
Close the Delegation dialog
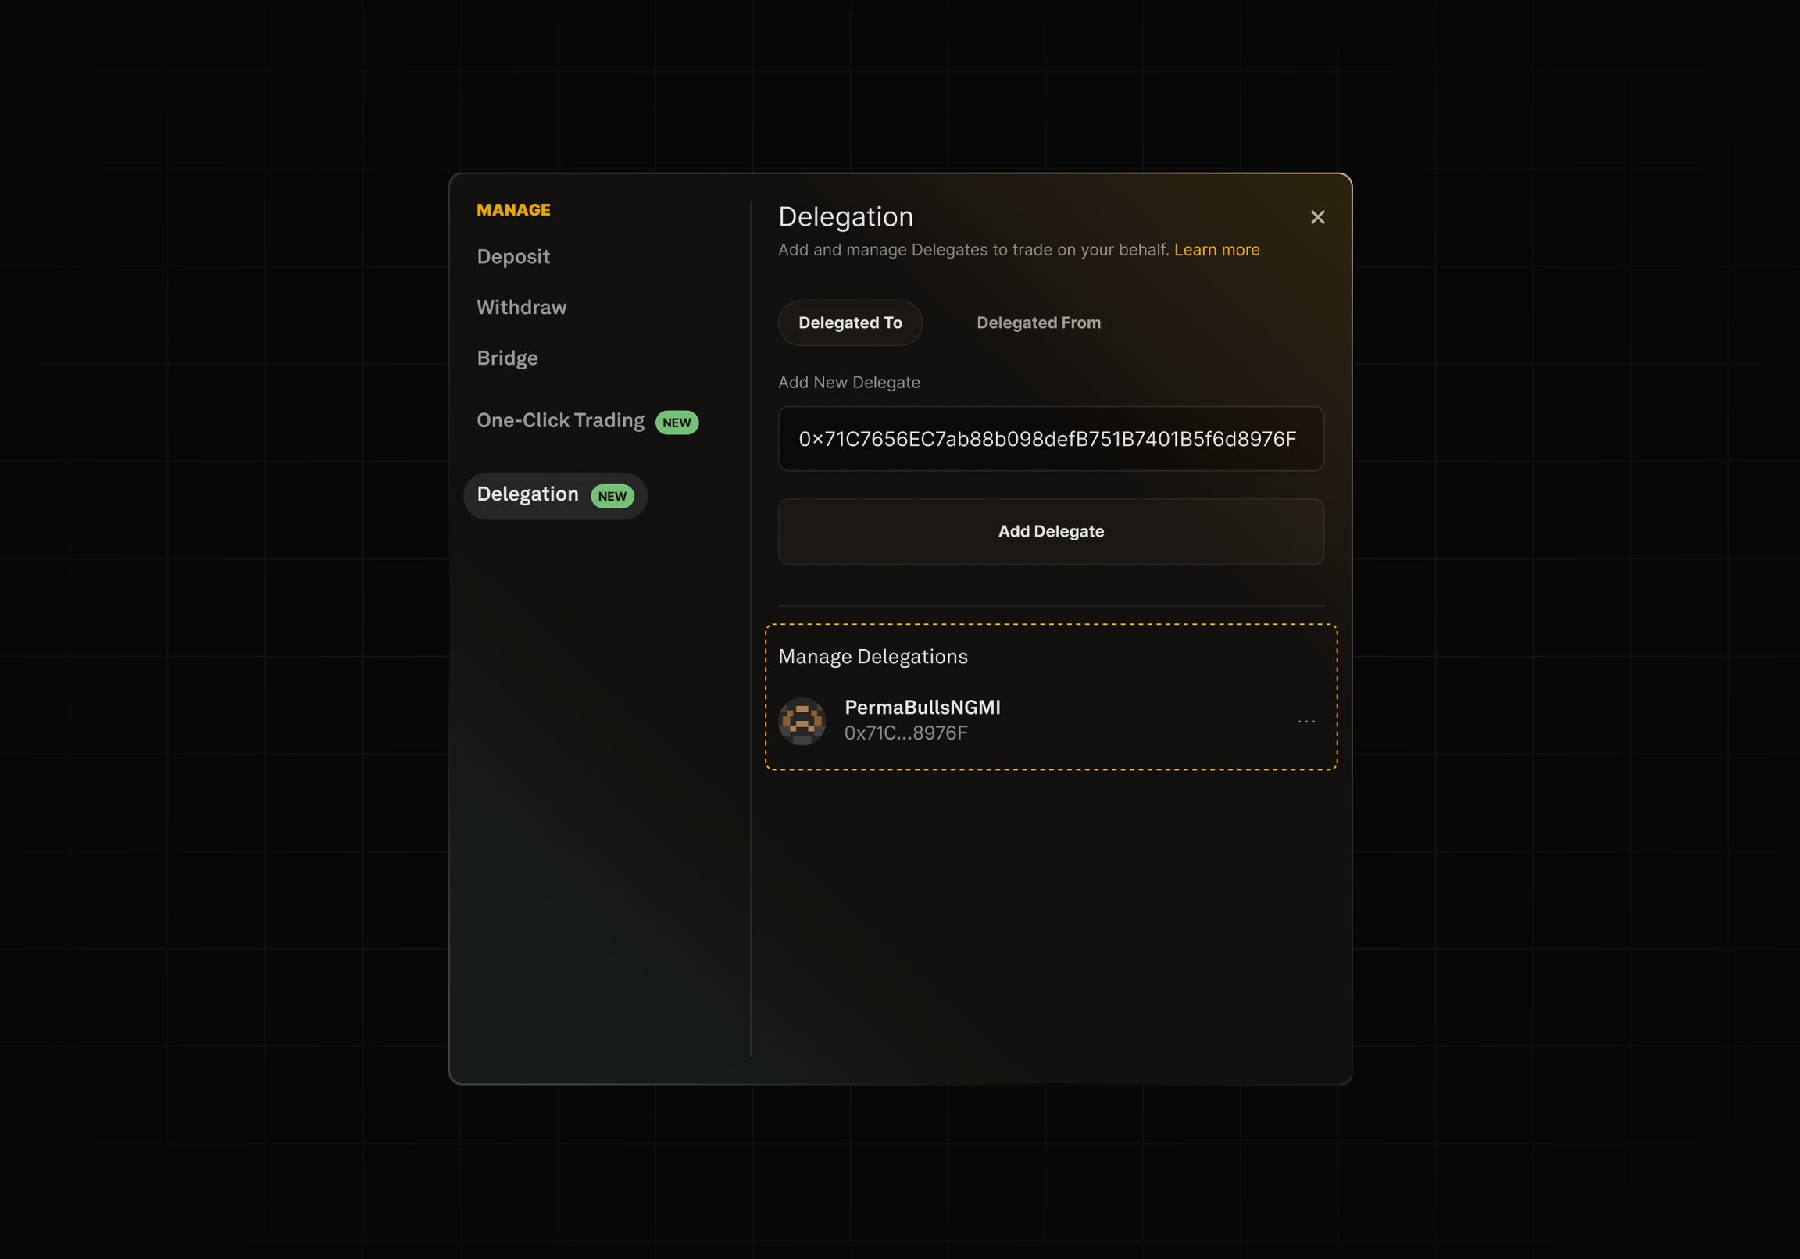(1317, 217)
